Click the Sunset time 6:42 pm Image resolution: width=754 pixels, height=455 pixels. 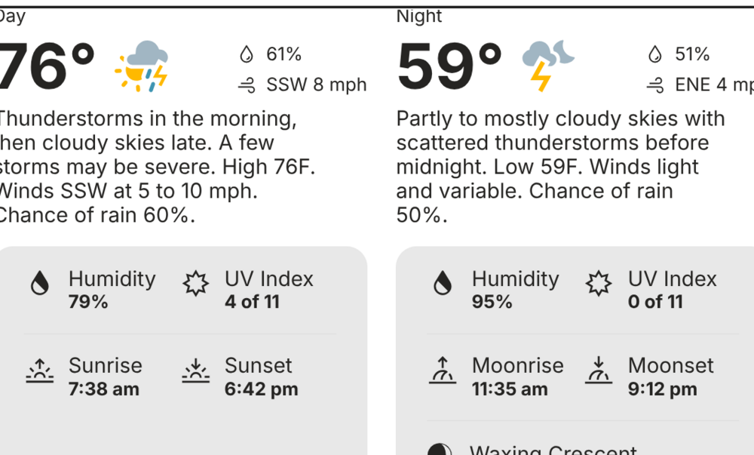(261, 389)
